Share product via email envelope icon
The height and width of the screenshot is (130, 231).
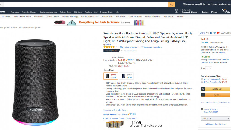(x=207, y=33)
